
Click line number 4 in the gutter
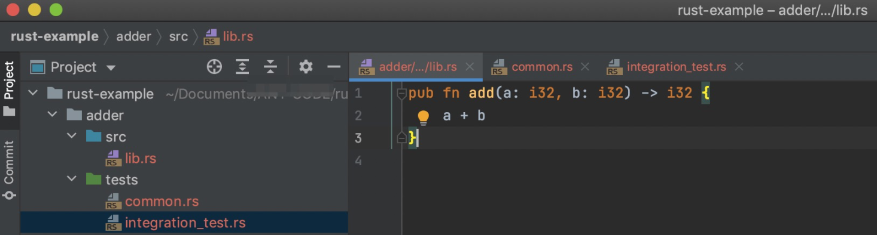(x=358, y=160)
